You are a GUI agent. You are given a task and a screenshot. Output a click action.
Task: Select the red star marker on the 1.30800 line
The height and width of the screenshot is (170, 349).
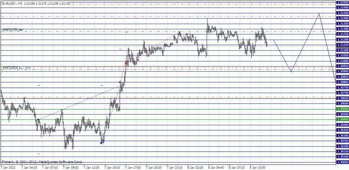coord(120,82)
